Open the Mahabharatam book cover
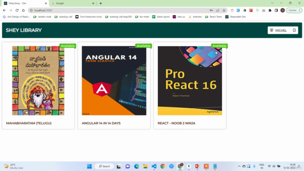Image resolution: width=304 pixels, height=171 pixels. [x=38, y=81]
